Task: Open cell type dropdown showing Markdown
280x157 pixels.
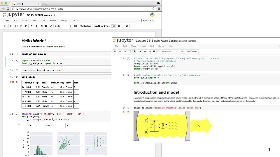Action: pyautogui.click(x=170, y=51)
